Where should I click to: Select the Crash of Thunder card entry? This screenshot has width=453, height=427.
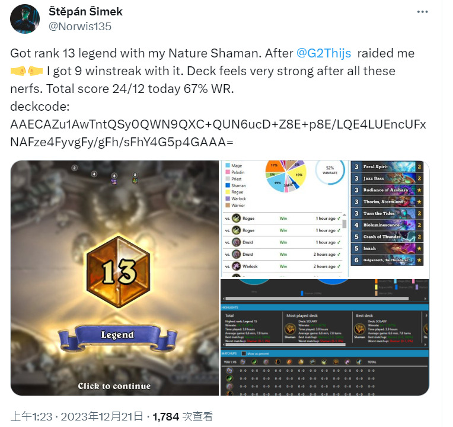(x=387, y=237)
